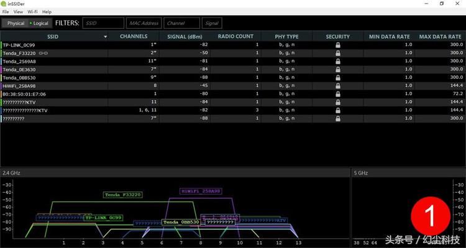Click the MAC Address filter field
Screen dimensions: 466x248
(x=144, y=23)
